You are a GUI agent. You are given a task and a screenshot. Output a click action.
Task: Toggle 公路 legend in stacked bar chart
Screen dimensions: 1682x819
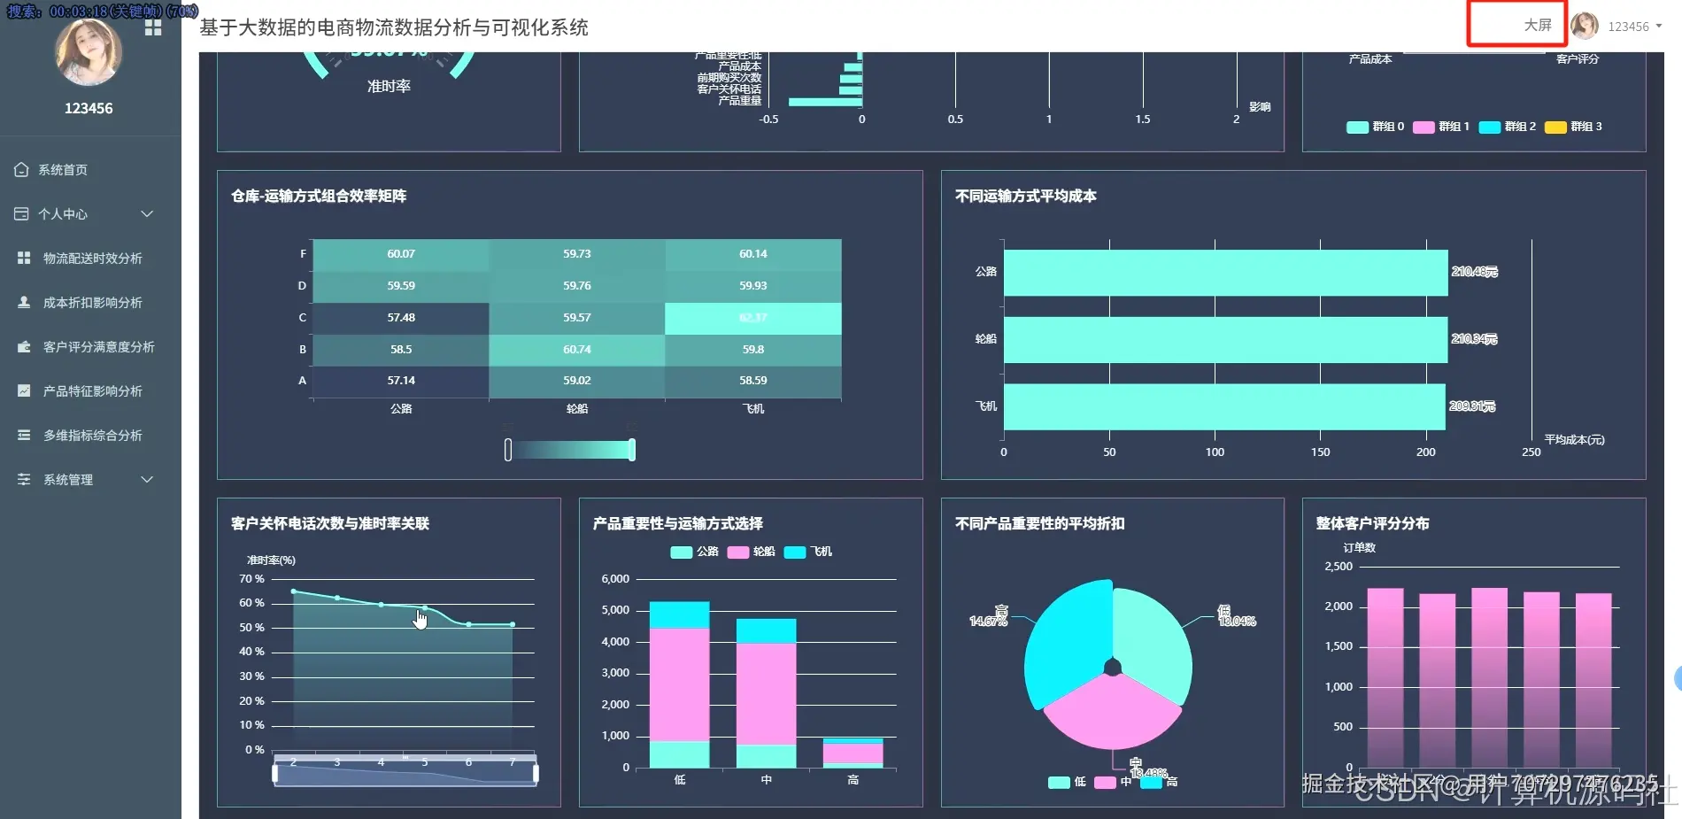point(695,552)
